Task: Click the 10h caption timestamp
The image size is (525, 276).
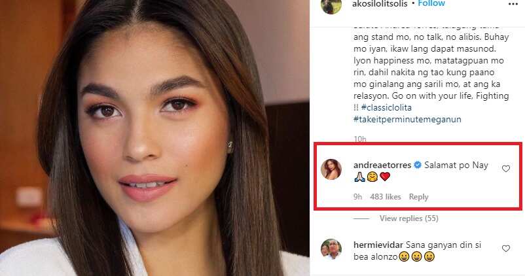Action: pos(360,139)
